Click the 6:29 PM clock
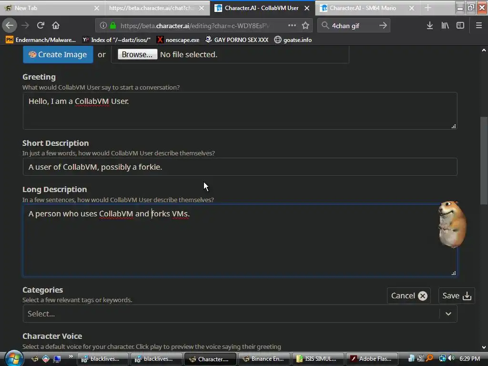This screenshot has width=488, height=366. pyautogui.click(x=469, y=359)
